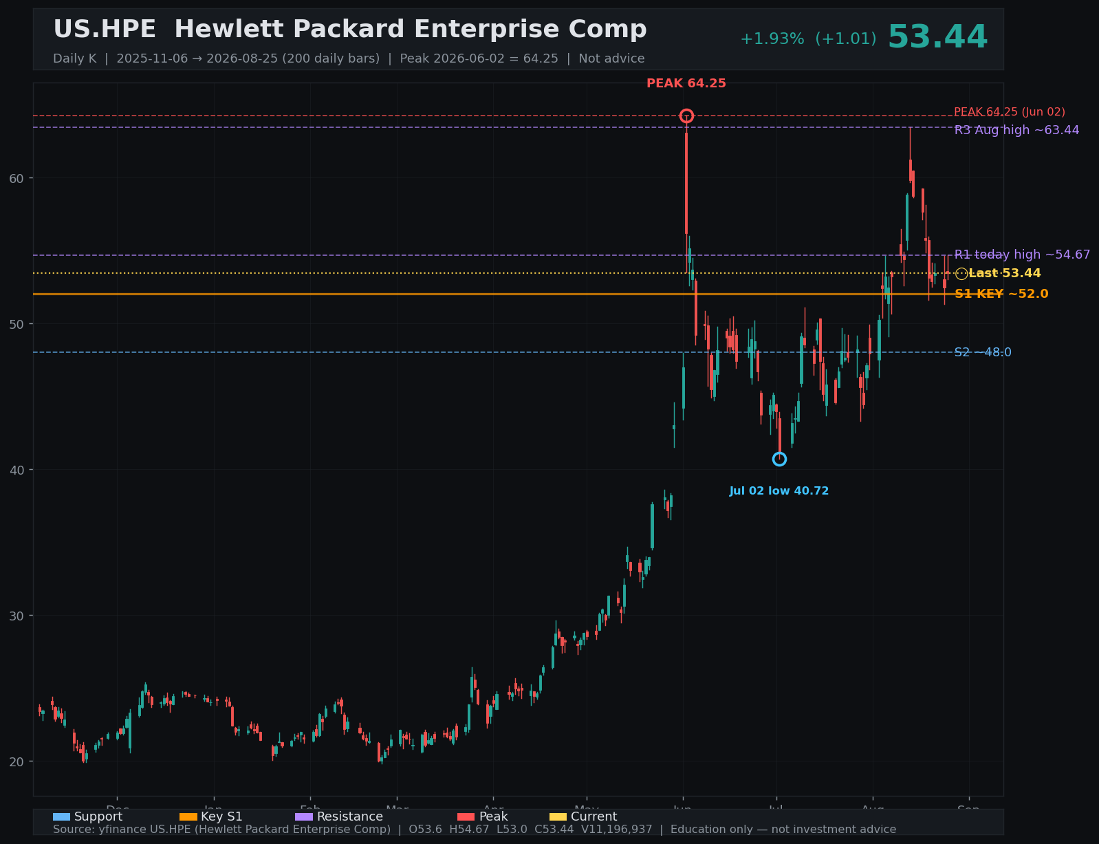Image resolution: width=1099 pixels, height=844 pixels.
Task: Click the yellow Current legend swatch
Action: (x=558, y=817)
